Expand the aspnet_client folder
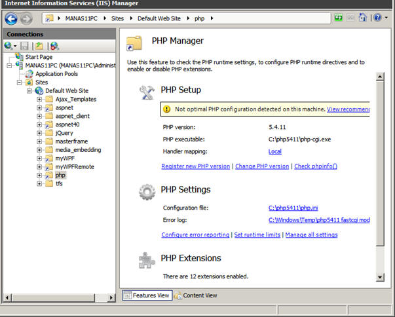This screenshot has height=317, width=395. (39, 116)
